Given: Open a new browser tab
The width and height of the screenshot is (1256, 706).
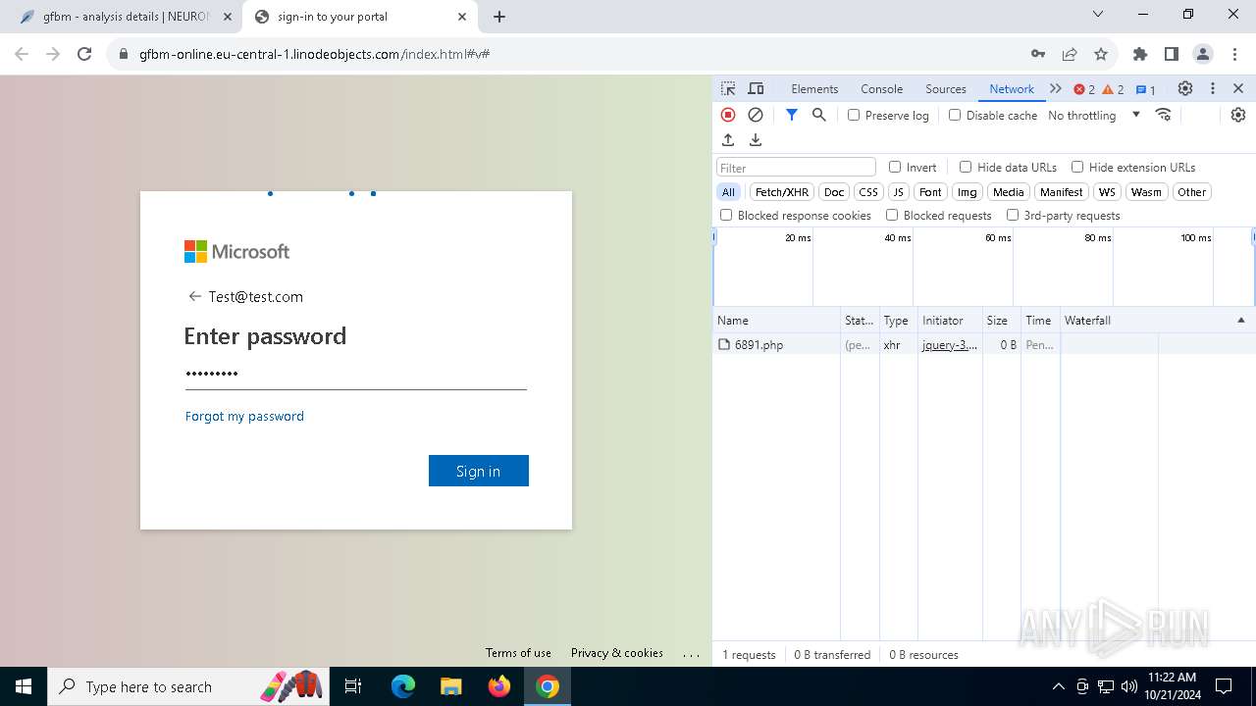Looking at the screenshot, I should coord(499,17).
